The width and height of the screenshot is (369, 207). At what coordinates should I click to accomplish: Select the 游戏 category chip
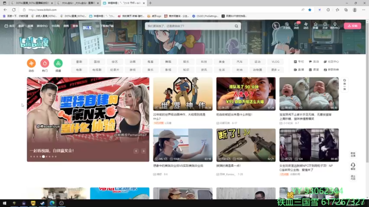tap(132, 70)
